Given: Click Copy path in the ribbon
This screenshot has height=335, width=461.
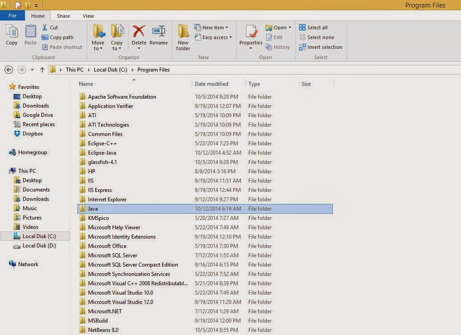Looking at the screenshot, I should coord(58,37).
